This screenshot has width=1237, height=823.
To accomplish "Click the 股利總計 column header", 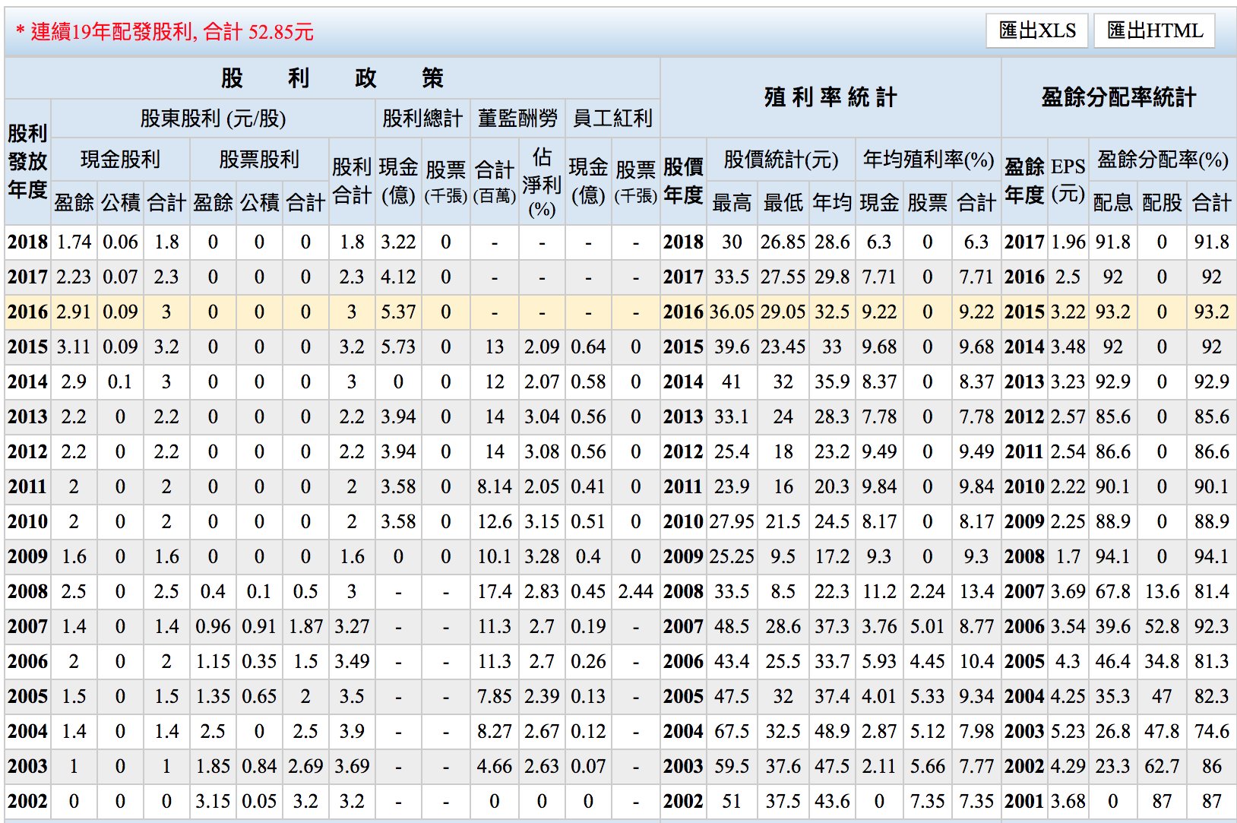I will click(x=422, y=119).
